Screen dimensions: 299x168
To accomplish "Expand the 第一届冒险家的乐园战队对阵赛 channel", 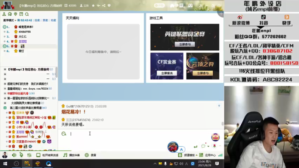I will point(5,98).
